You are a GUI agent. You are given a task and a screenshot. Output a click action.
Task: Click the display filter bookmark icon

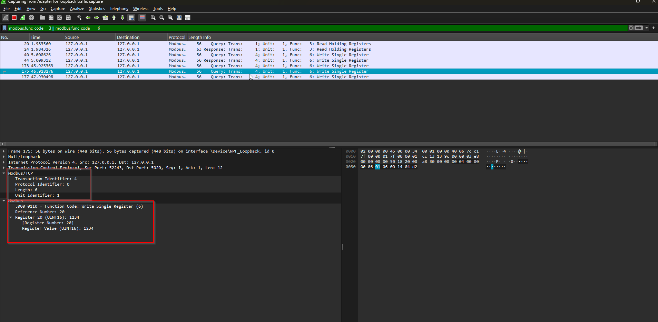tap(4, 28)
